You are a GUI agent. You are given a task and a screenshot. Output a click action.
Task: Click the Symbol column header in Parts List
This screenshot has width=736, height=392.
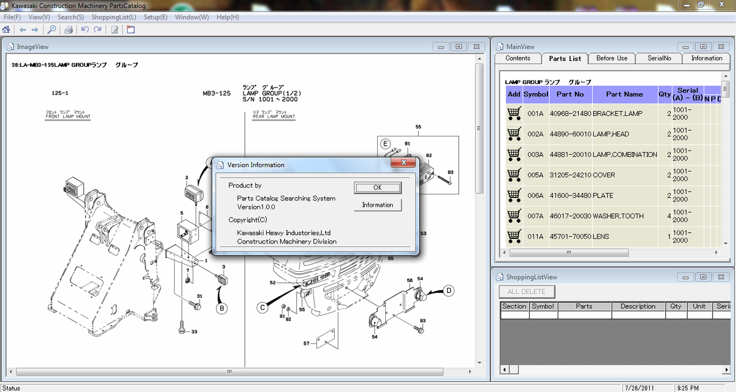pyautogui.click(x=536, y=94)
